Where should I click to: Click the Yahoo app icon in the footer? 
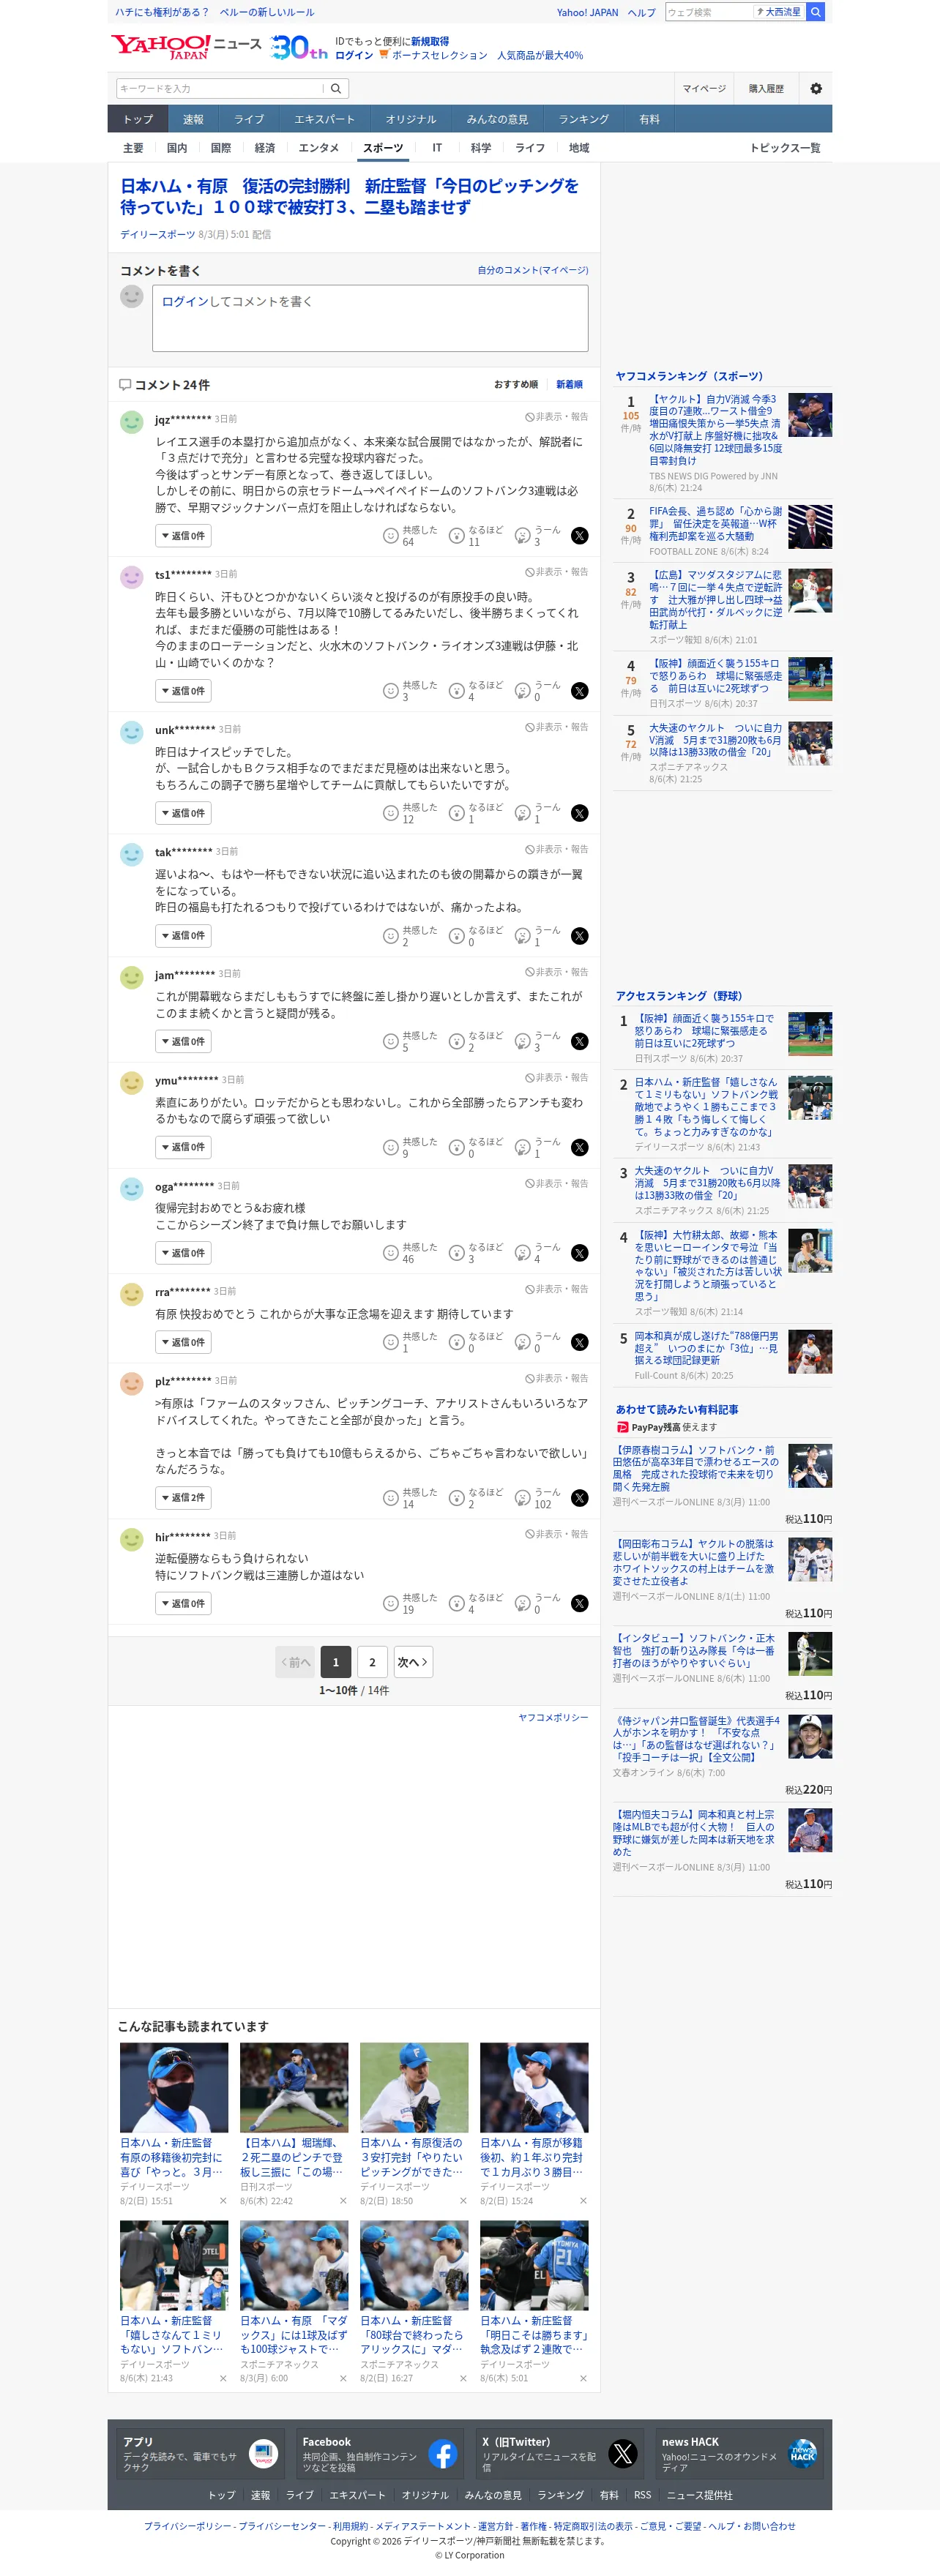[263, 2453]
